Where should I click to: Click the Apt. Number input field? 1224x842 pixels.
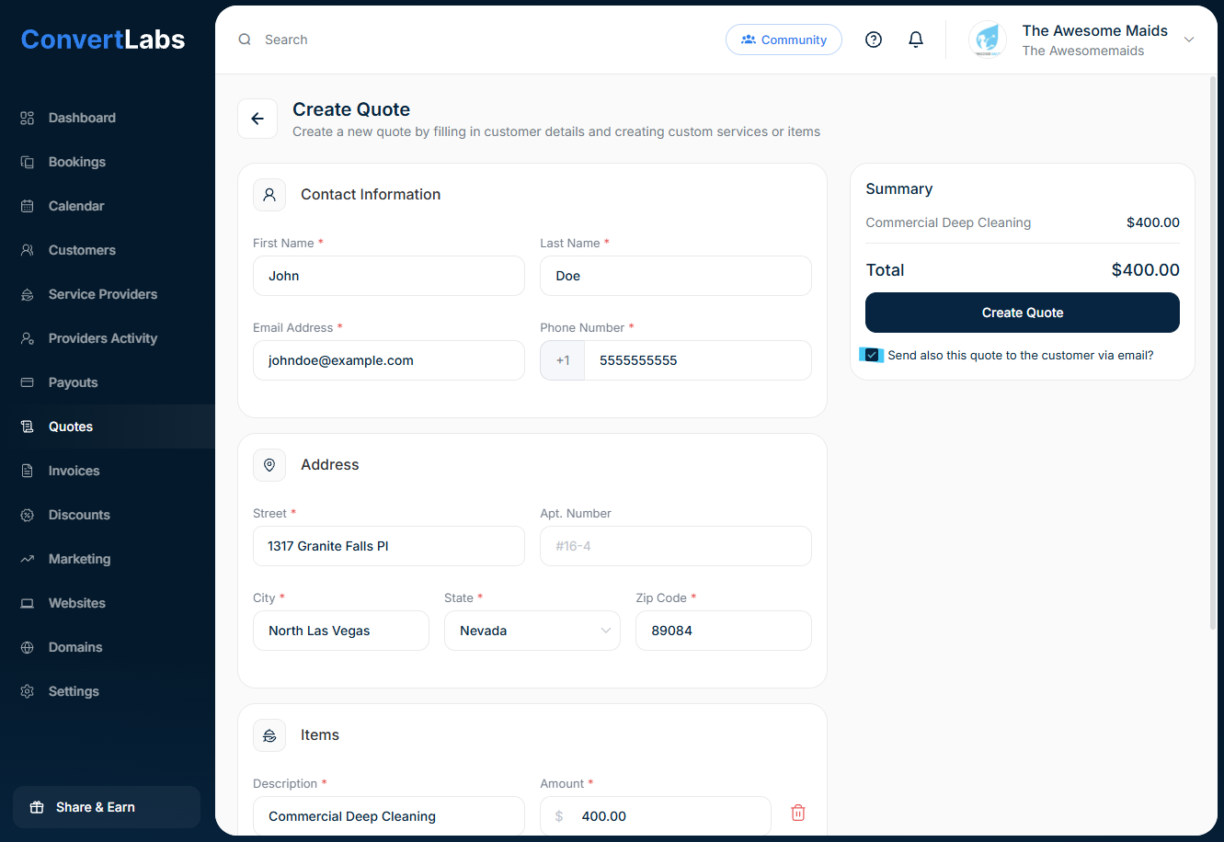[675, 546]
